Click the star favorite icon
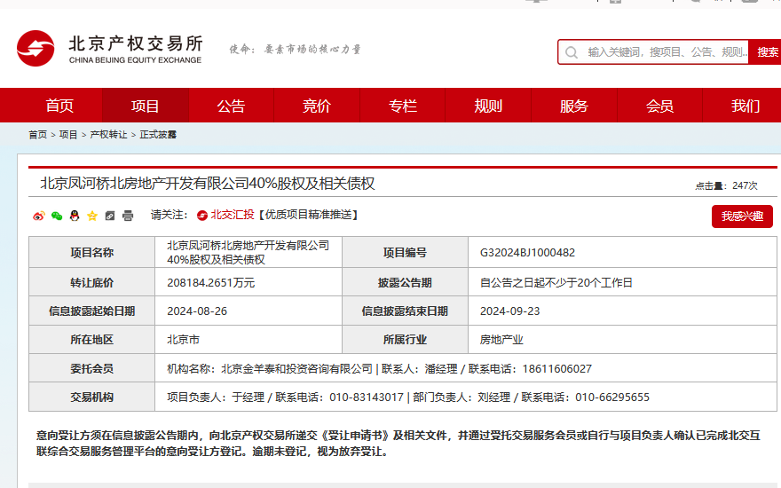Image resolution: width=781 pixels, height=488 pixels. [x=92, y=216]
